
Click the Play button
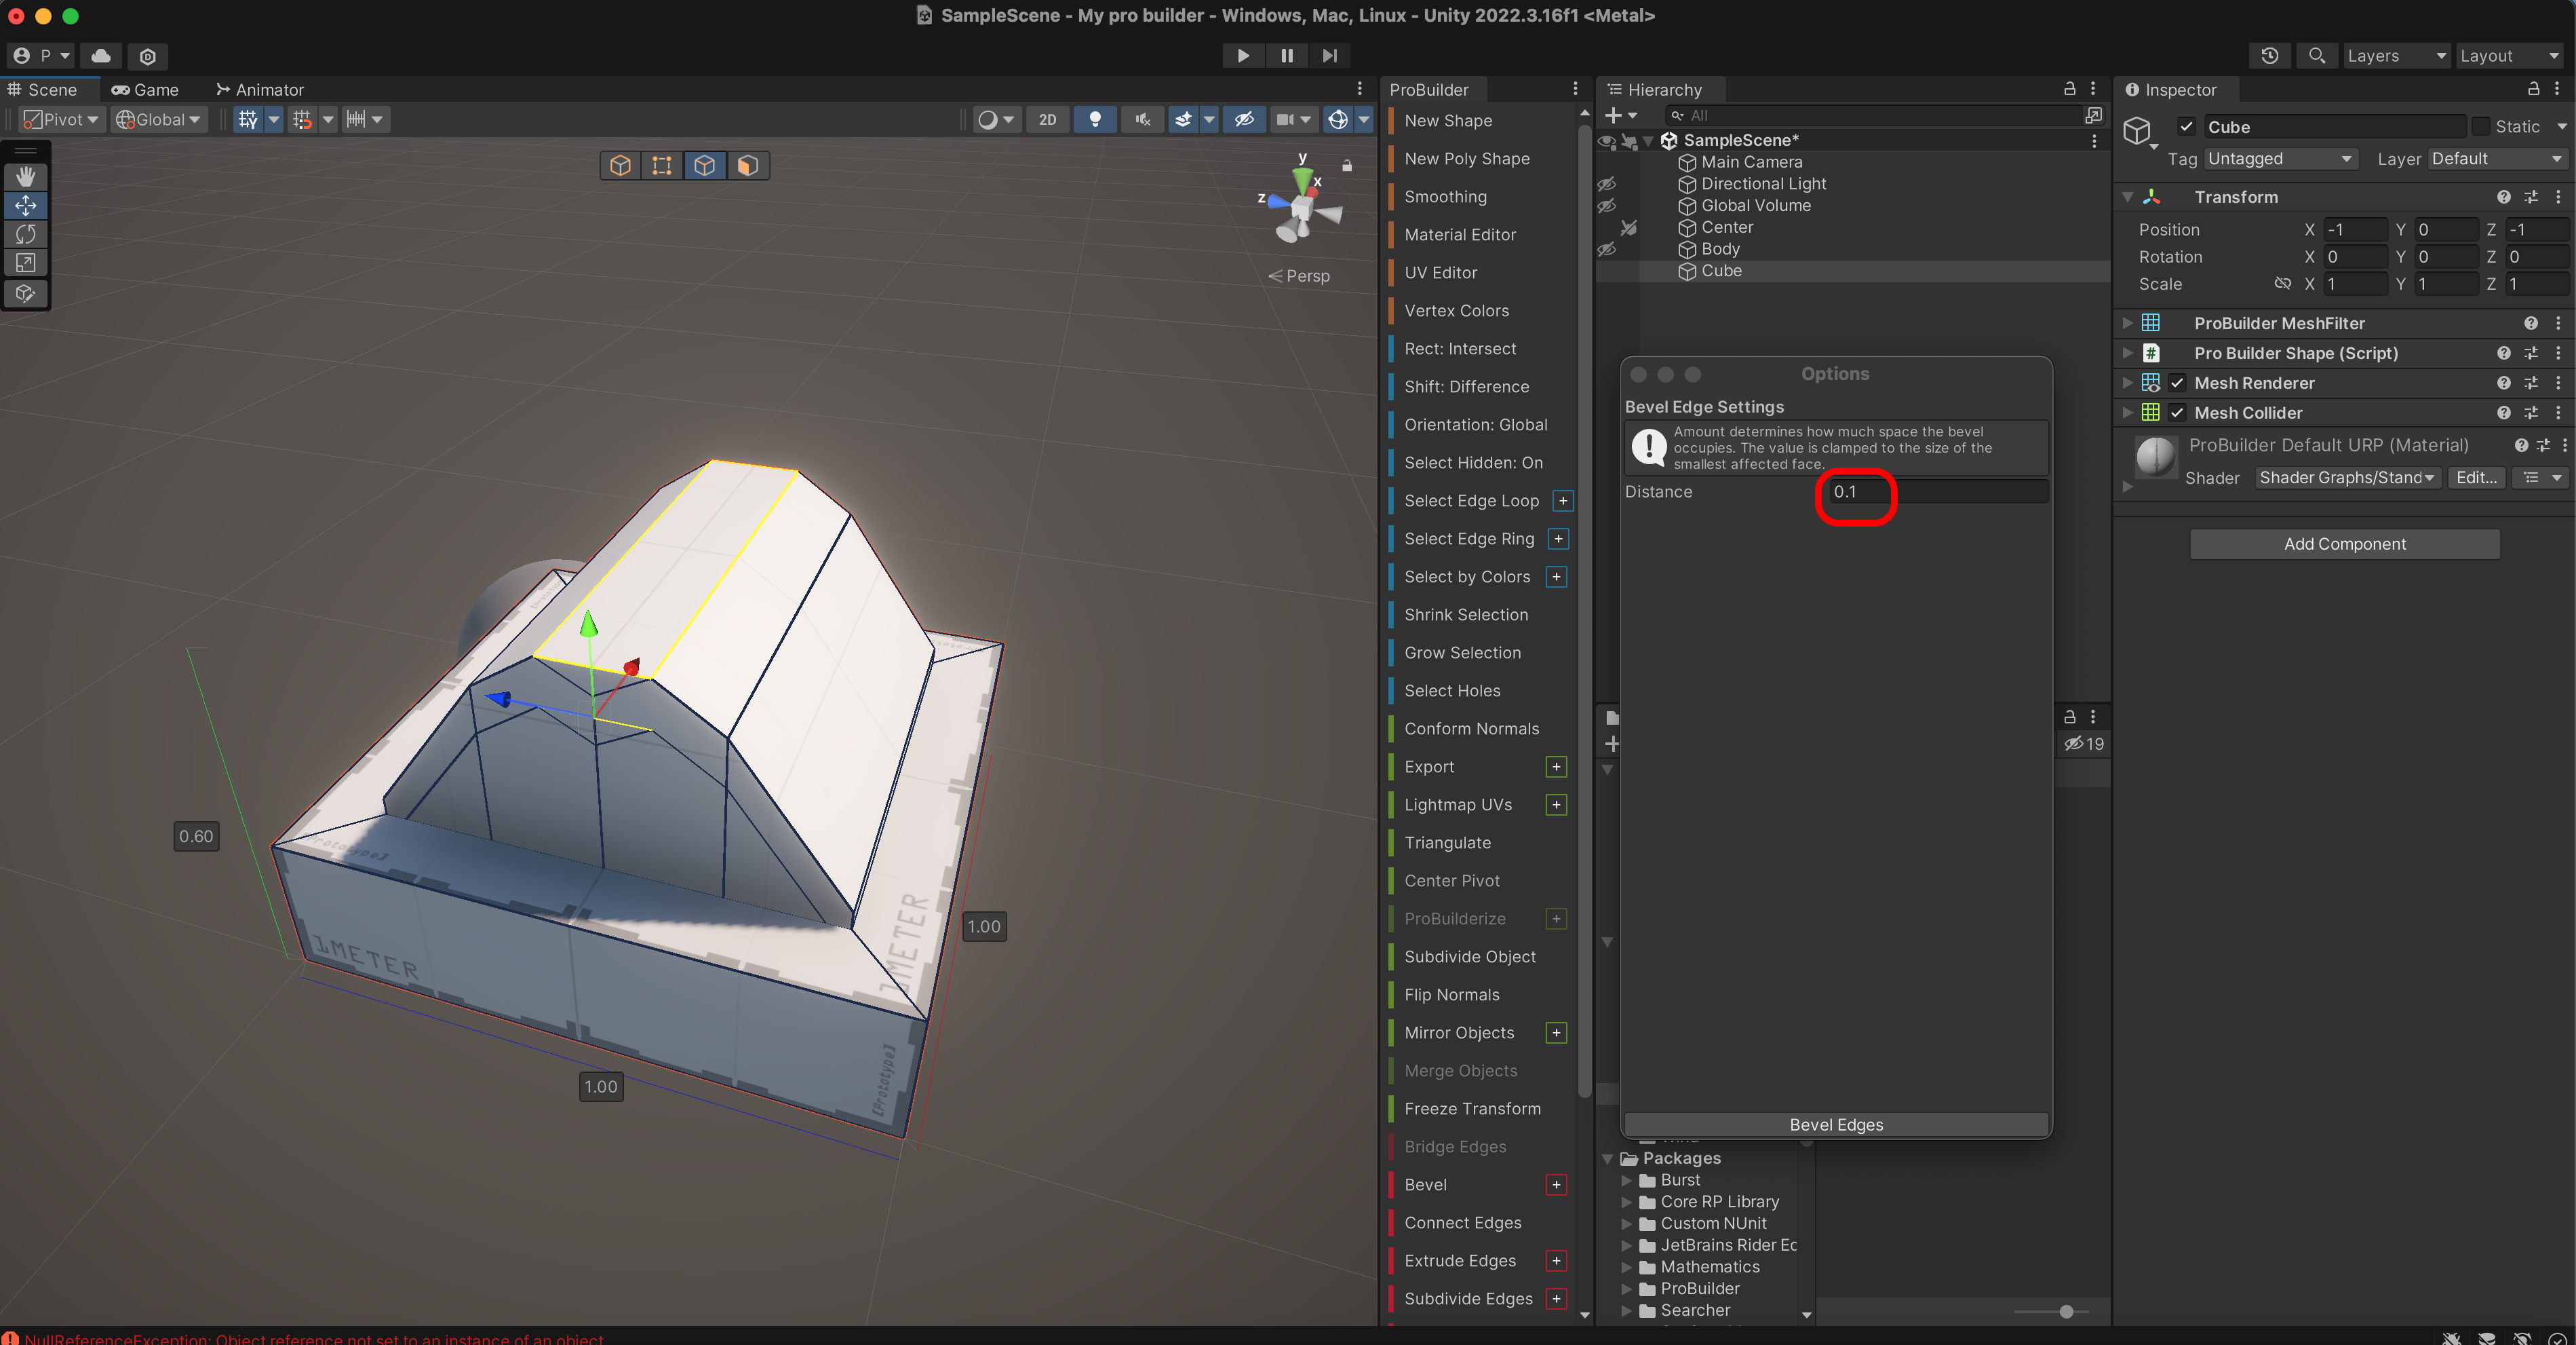coord(1242,56)
